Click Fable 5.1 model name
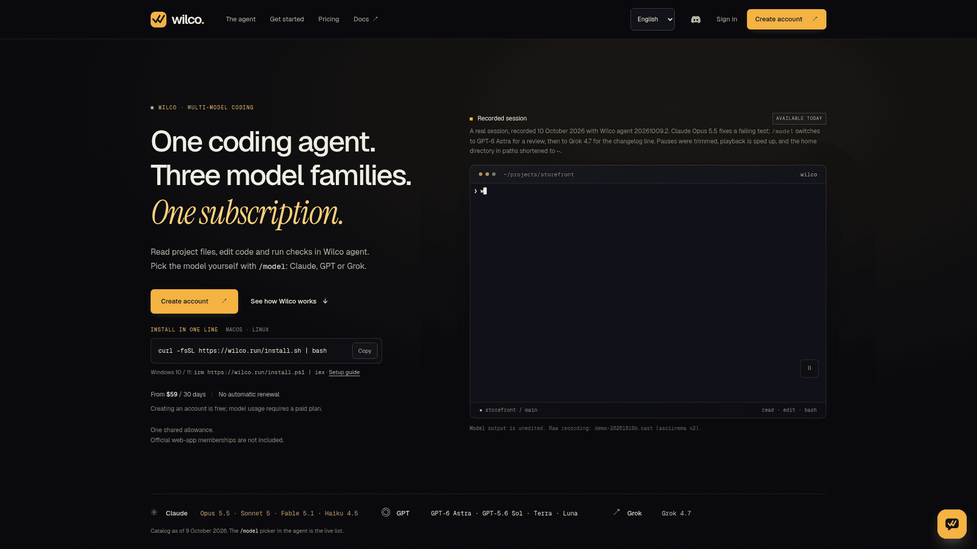Image resolution: width=977 pixels, height=549 pixels. (297, 513)
